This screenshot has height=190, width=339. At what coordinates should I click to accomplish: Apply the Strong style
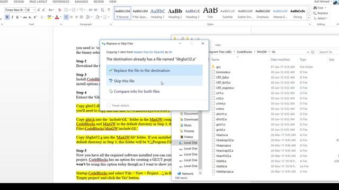click(x=298, y=13)
